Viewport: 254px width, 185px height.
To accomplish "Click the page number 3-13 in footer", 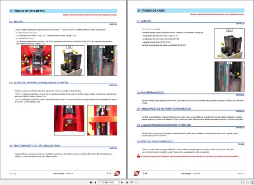I will point(109,173).
